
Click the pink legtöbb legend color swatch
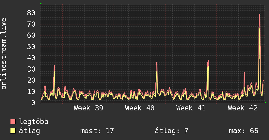pos(13,121)
